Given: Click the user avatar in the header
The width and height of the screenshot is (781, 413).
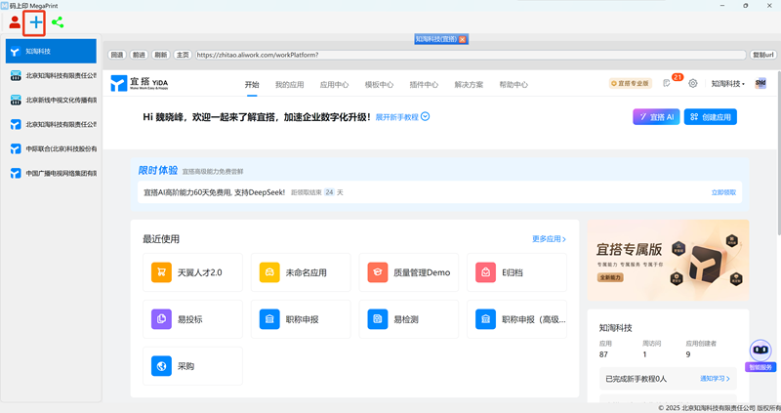Looking at the screenshot, I should pyautogui.click(x=760, y=83).
